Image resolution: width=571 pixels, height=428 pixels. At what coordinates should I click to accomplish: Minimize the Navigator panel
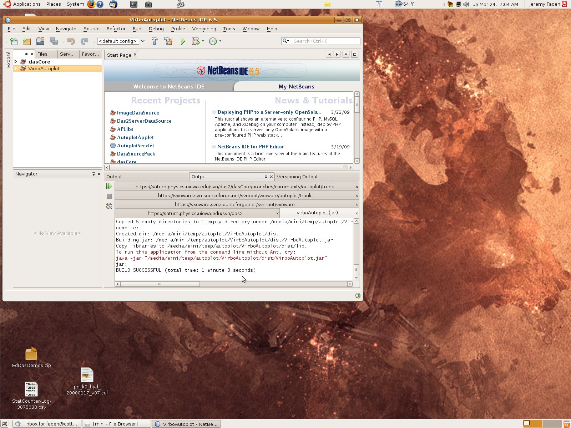point(93,174)
